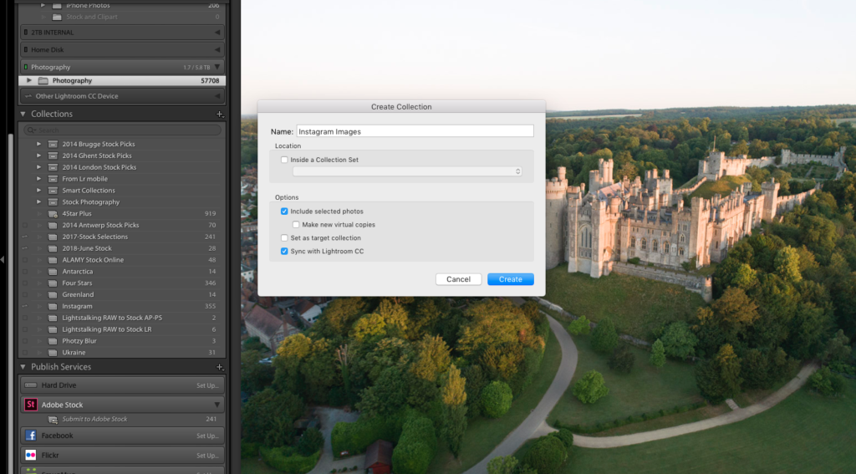
Task: Click the collections Search field
Action: point(122,130)
